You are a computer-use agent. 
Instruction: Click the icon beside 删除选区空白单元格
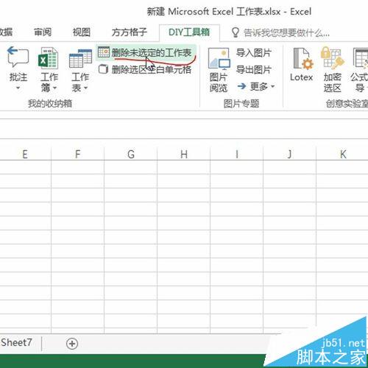(103, 69)
